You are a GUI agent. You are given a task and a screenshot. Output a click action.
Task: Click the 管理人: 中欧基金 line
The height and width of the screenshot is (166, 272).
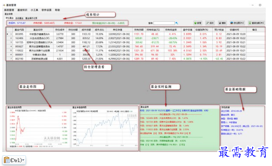[x=229, y=122]
